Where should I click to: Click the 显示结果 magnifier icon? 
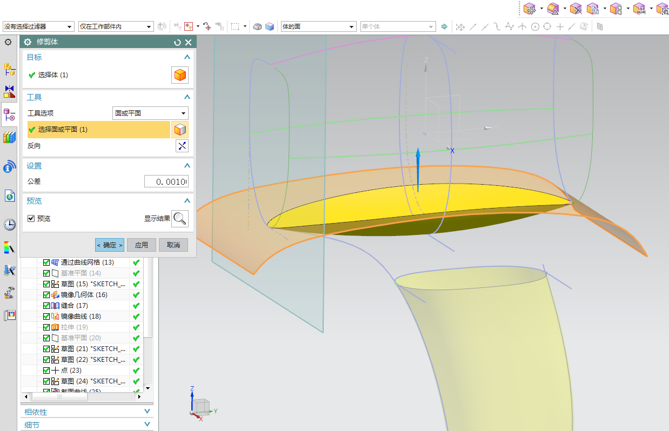click(180, 218)
